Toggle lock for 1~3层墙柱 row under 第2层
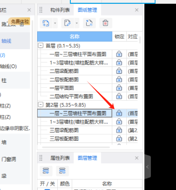Screen dimensions: 176x190 [x=119, y=122]
